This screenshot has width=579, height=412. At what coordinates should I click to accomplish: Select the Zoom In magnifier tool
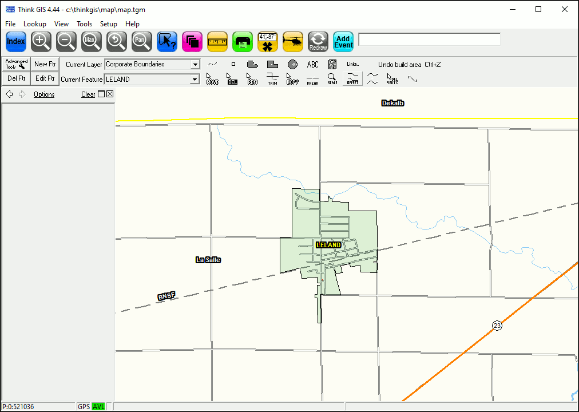pos(41,42)
